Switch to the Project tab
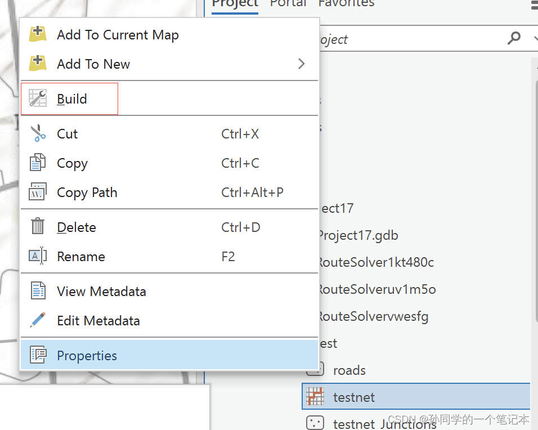This screenshot has width=538, height=430. [235, 4]
